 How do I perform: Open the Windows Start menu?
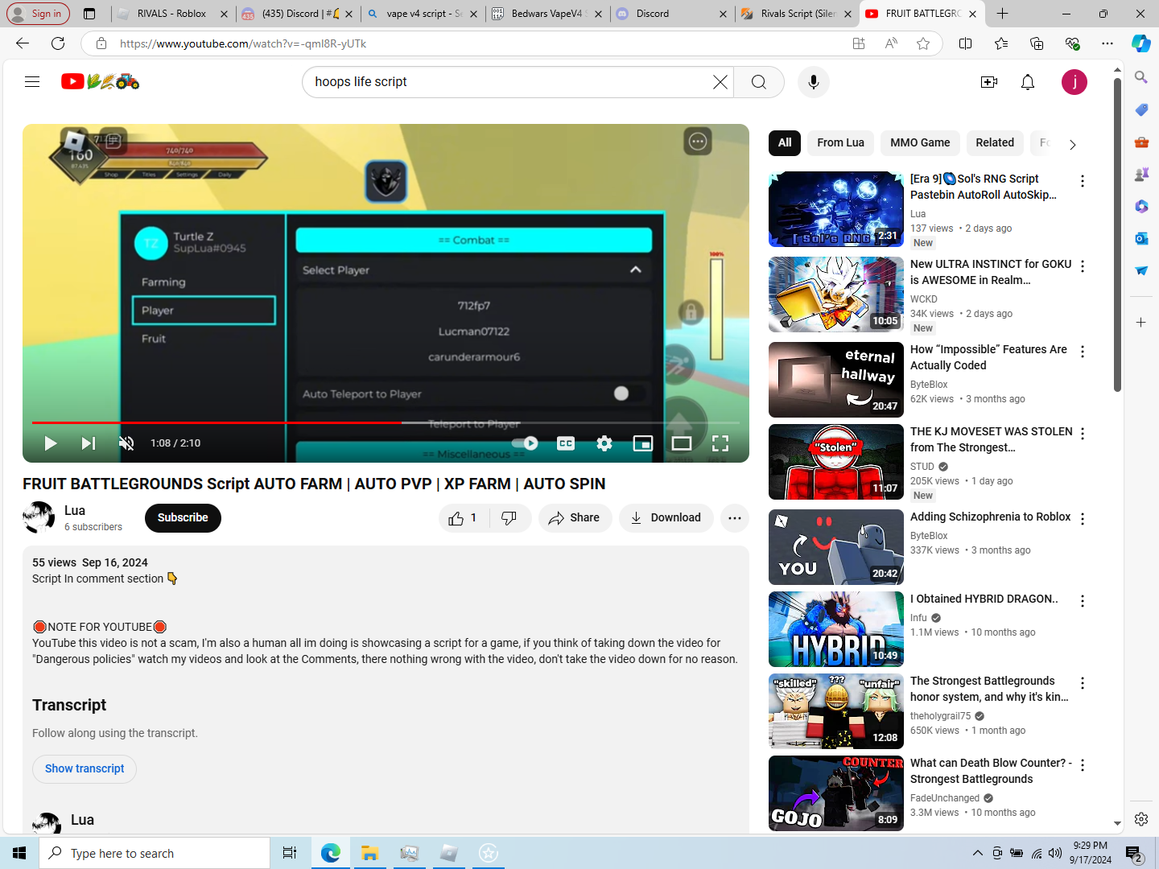point(19,853)
